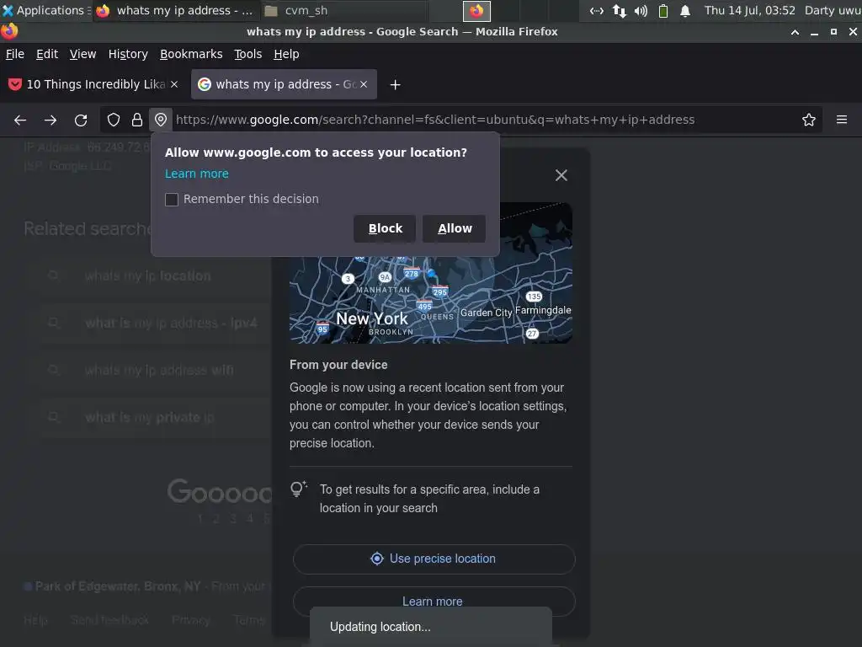Click related search 'whats my ip location'

click(x=147, y=276)
